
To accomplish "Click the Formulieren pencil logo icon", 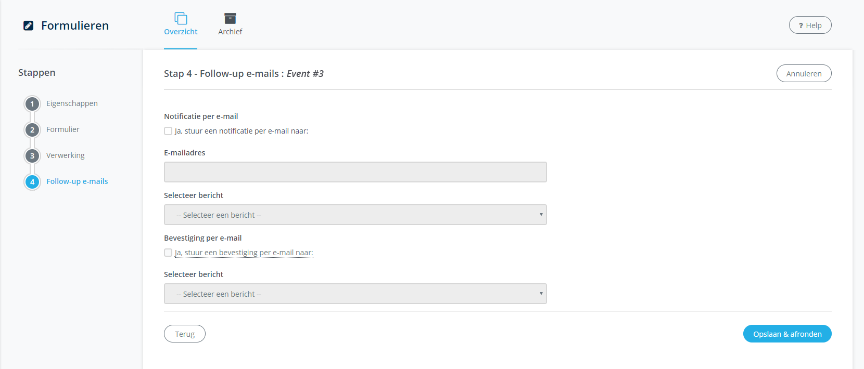I will (29, 25).
